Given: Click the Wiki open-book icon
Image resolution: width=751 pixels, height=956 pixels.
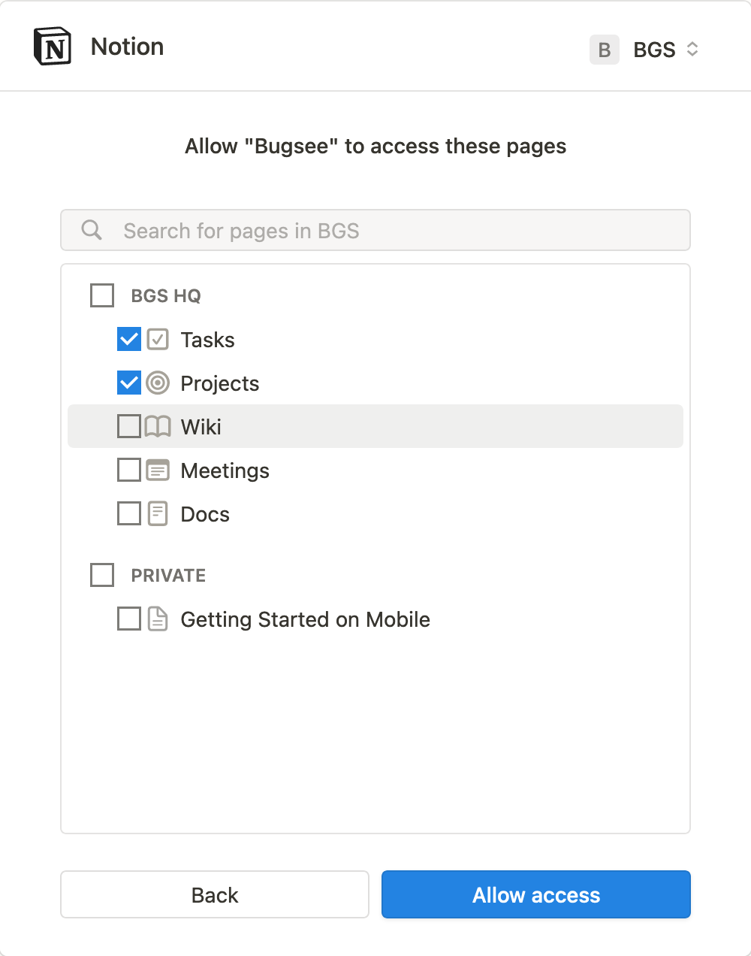Looking at the screenshot, I should point(157,426).
